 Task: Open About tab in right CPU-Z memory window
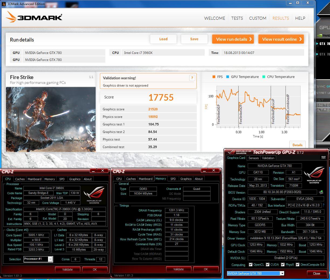199,179
